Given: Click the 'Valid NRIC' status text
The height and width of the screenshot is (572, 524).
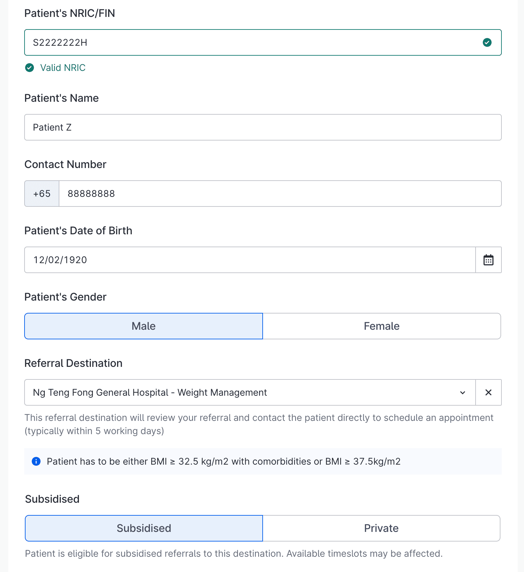Looking at the screenshot, I should click(x=63, y=68).
